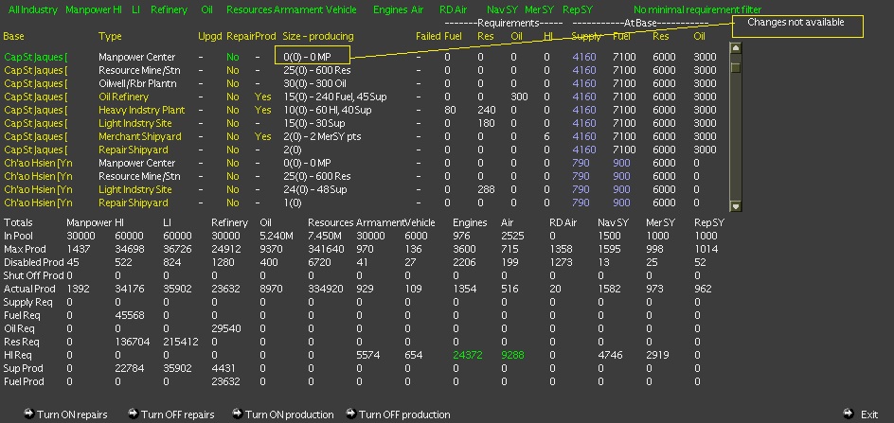Toggle repair 'No' for Ch'ao Hsien Repair Shipyard
Image resolution: width=894 pixels, height=423 pixels.
pos(233,203)
